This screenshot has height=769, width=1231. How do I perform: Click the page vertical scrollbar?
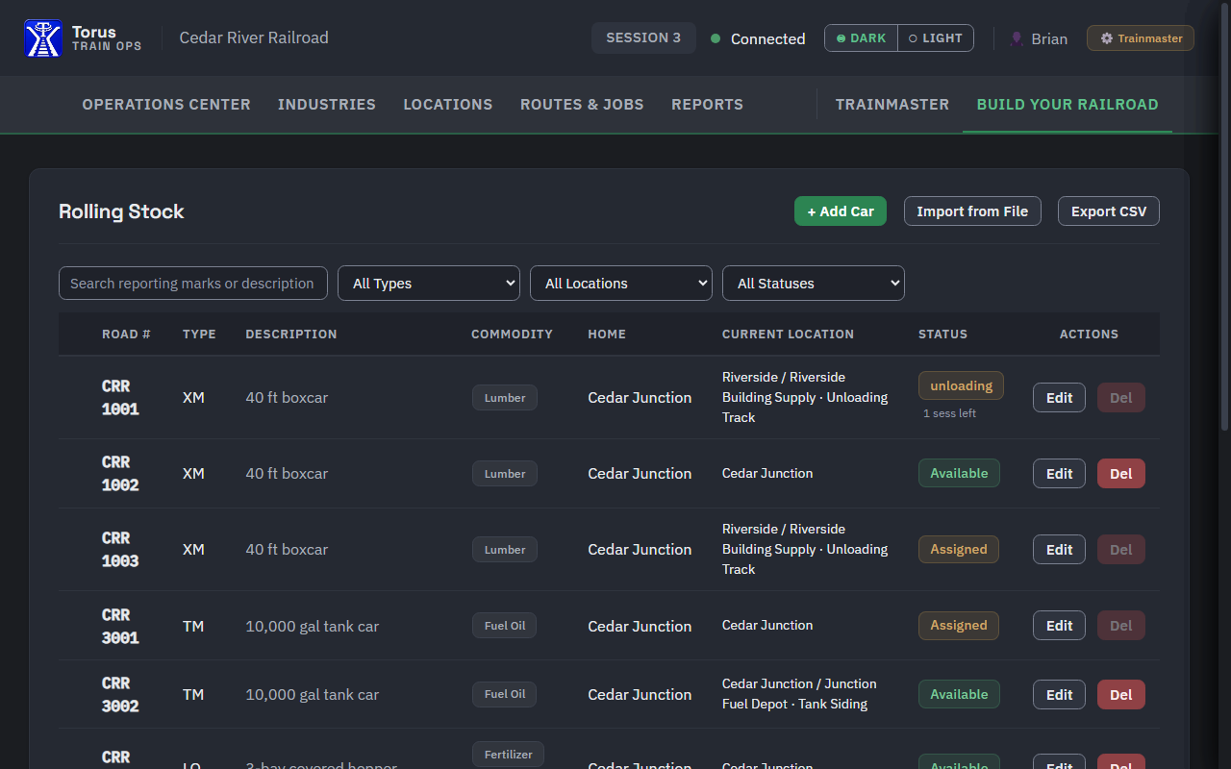pos(1224,216)
